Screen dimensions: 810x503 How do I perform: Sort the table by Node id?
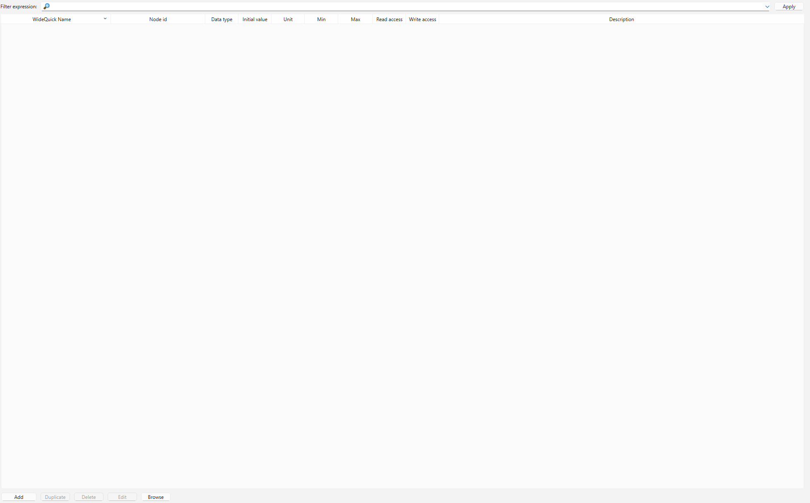pos(158,19)
